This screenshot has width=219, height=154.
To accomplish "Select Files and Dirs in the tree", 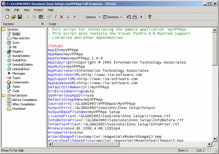I will 21,38.
